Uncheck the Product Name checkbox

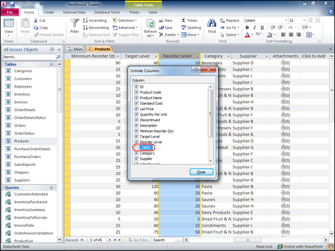137,98
